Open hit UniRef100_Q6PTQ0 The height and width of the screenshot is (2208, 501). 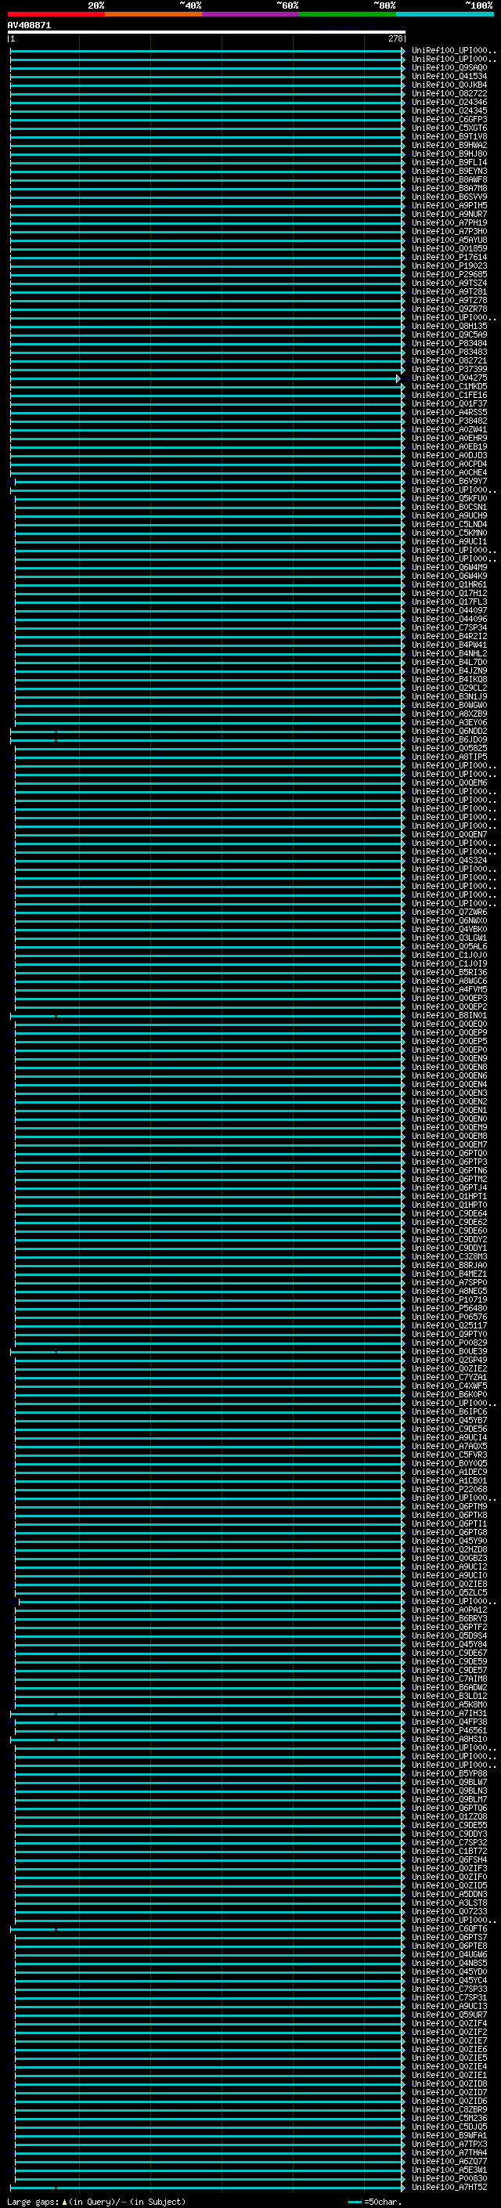pyautogui.click(x=449, y=1153)
